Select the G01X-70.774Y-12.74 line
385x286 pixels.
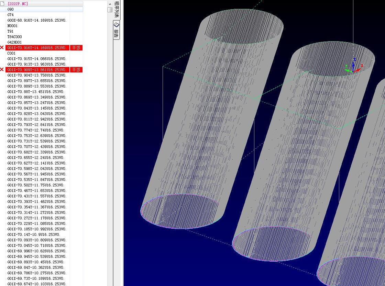point(36,130)
